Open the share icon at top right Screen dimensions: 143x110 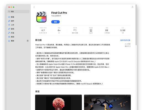point(132,7)
